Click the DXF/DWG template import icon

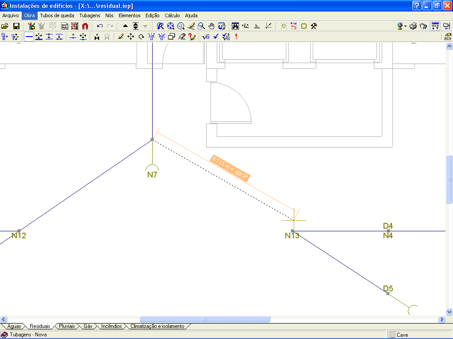[x=65, y=26]
